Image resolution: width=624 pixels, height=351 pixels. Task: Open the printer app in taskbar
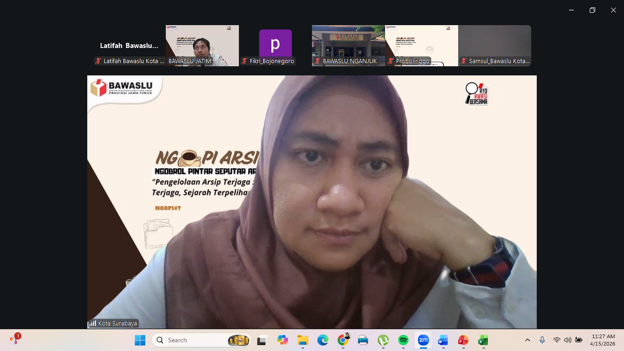point(363,340)
